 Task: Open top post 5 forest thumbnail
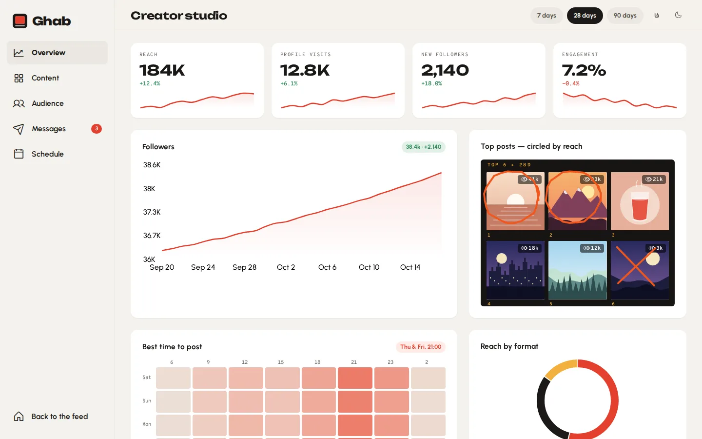578,270
